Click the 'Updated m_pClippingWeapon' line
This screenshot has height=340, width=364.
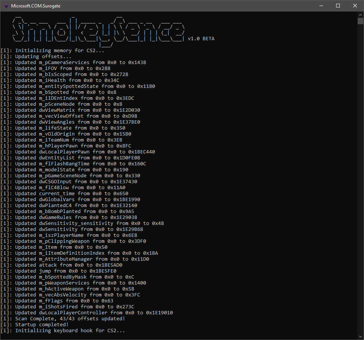[x=73, y=241]
